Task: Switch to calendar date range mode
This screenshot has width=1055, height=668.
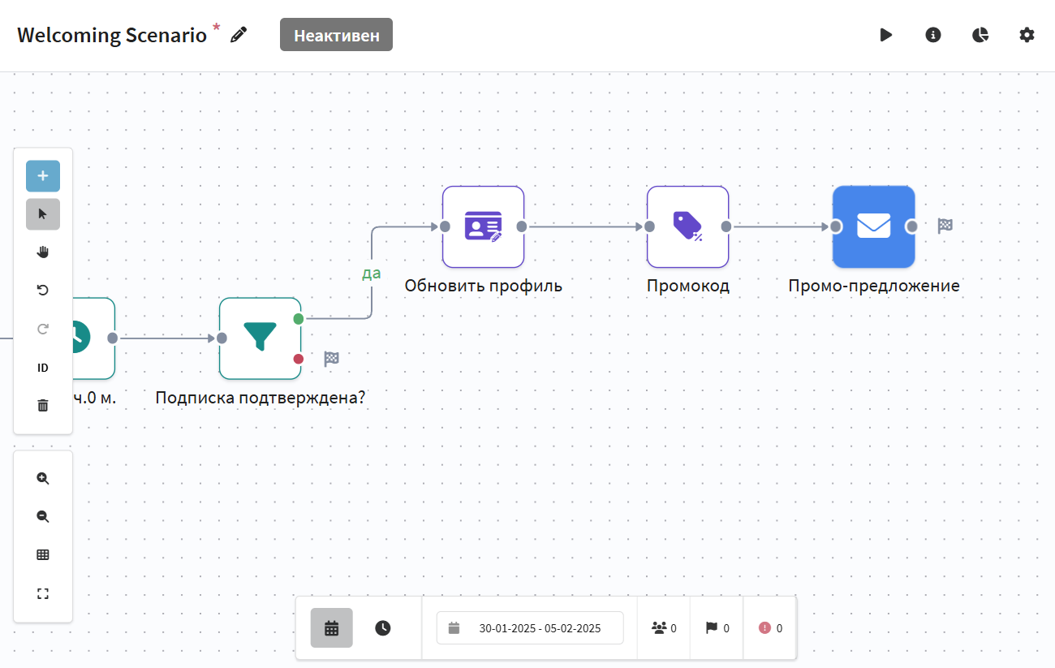Action: 332,627
